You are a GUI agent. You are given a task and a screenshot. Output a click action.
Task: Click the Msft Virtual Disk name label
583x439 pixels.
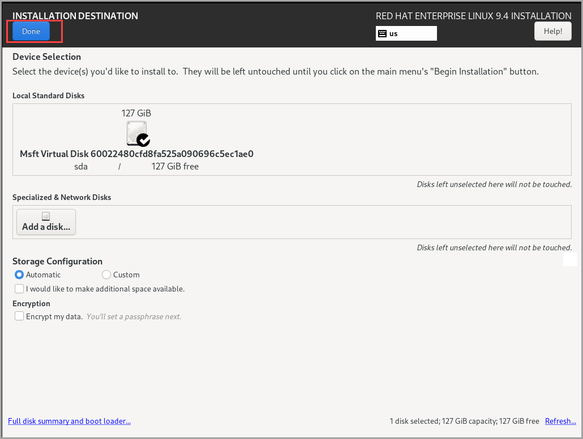pyautogui.click(x=136, y=154)
